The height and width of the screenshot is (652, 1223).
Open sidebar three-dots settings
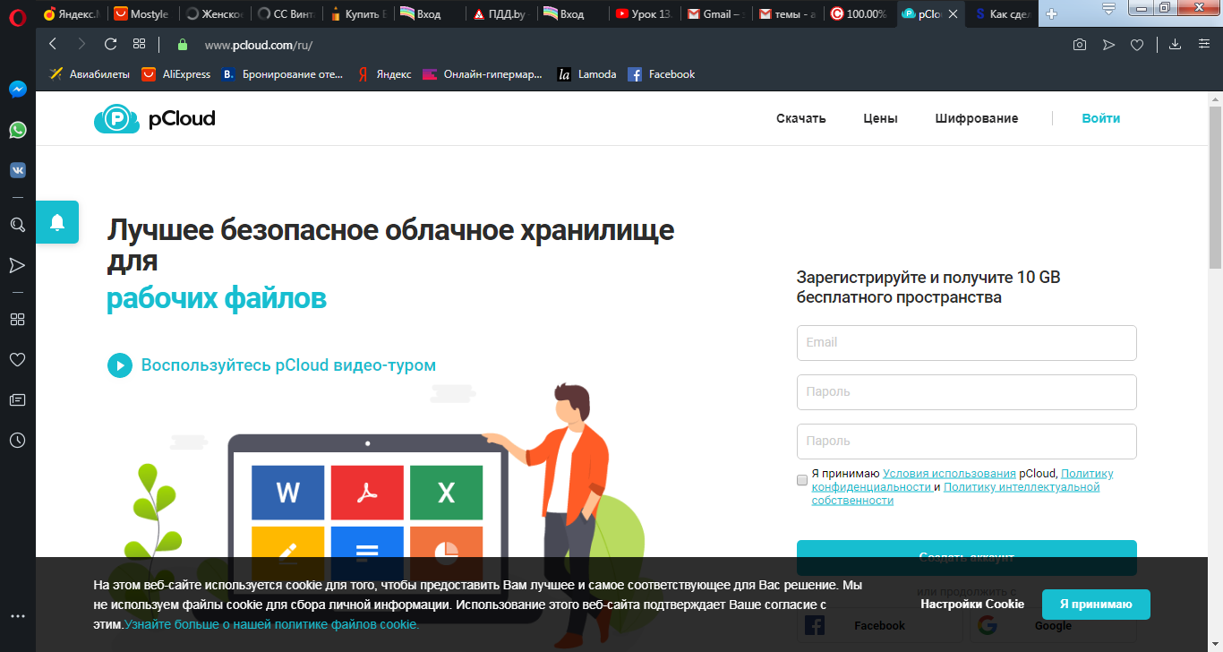pyautogui.click(x=17, y=616)
